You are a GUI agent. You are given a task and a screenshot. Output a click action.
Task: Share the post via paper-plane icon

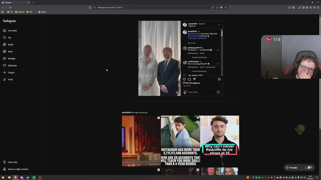(194, 79)
